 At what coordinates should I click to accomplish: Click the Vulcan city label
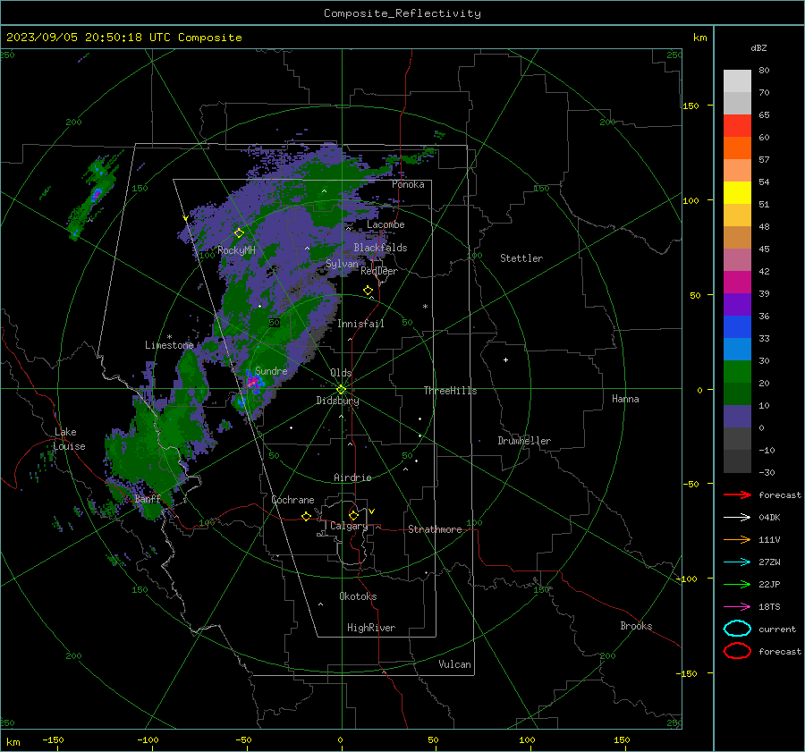(454, 664)
